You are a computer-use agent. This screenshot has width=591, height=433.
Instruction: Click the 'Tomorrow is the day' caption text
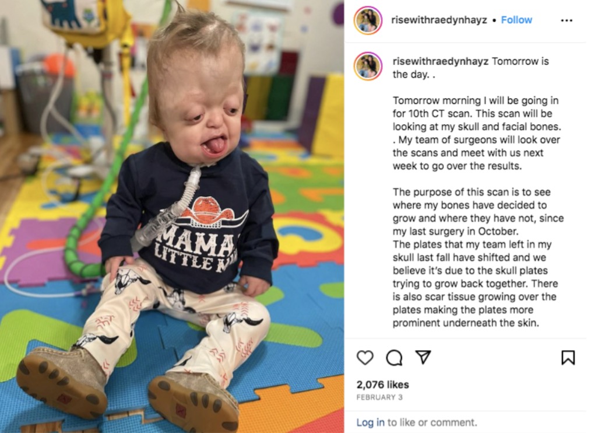(x=471, y=68)
